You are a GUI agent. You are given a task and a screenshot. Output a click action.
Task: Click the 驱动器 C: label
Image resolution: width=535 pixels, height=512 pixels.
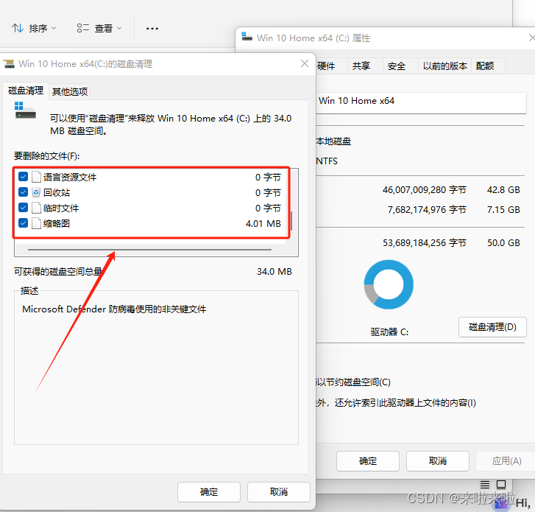click(x=389, y=332)
